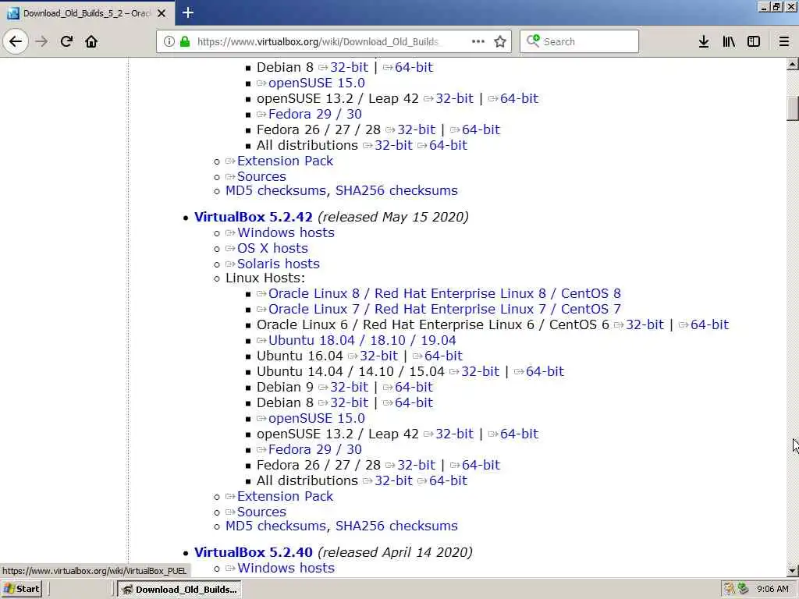
Task: Open Oracle Linux 8 / CentOS 8 link
Action: click(444, 293)
